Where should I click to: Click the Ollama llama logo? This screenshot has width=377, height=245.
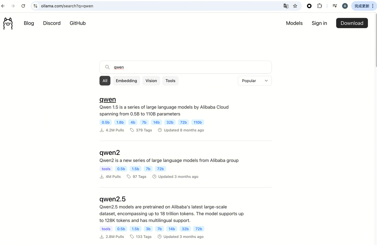click(x=8, y=24)
